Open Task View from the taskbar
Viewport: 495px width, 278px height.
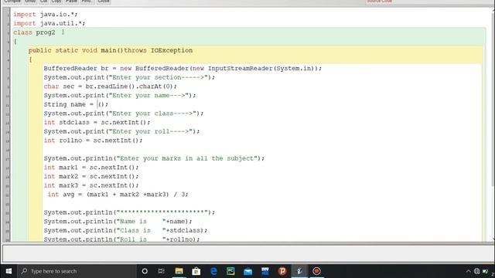(162, 271)
